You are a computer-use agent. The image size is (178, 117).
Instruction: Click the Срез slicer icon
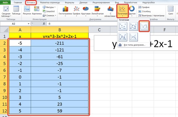171,10
